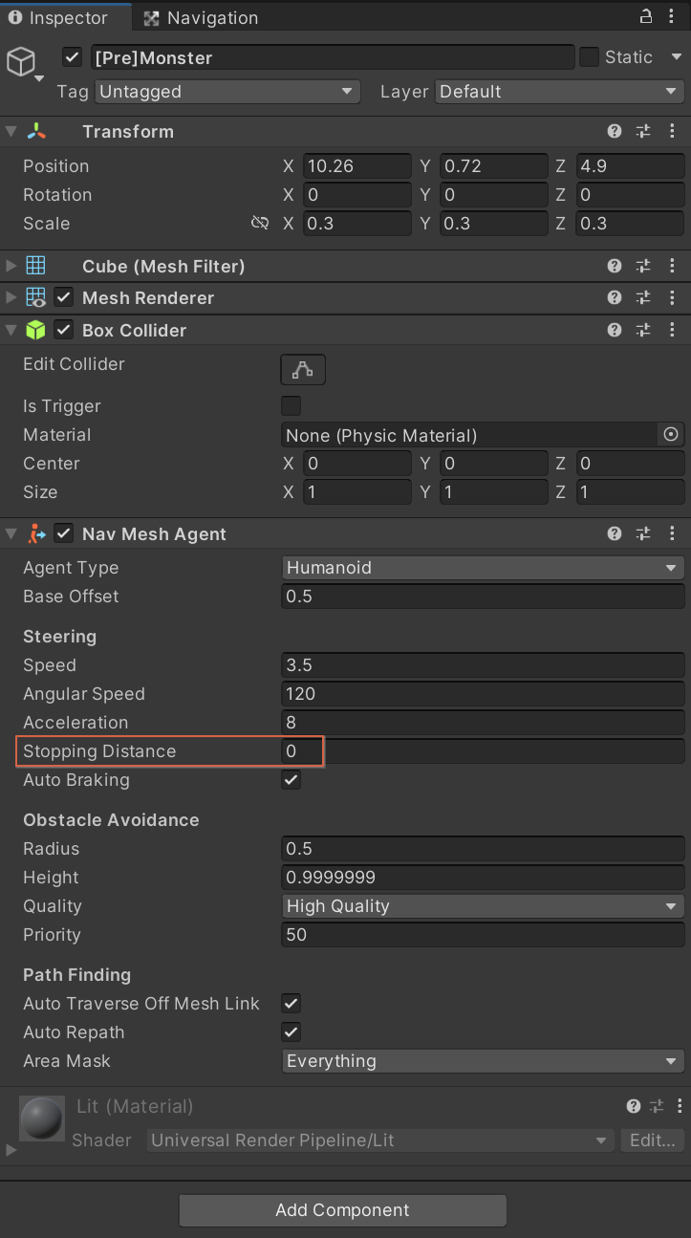
Task: Open Mesh Renderer help icon
Action: pyautogui.click(x=615, y=298)
